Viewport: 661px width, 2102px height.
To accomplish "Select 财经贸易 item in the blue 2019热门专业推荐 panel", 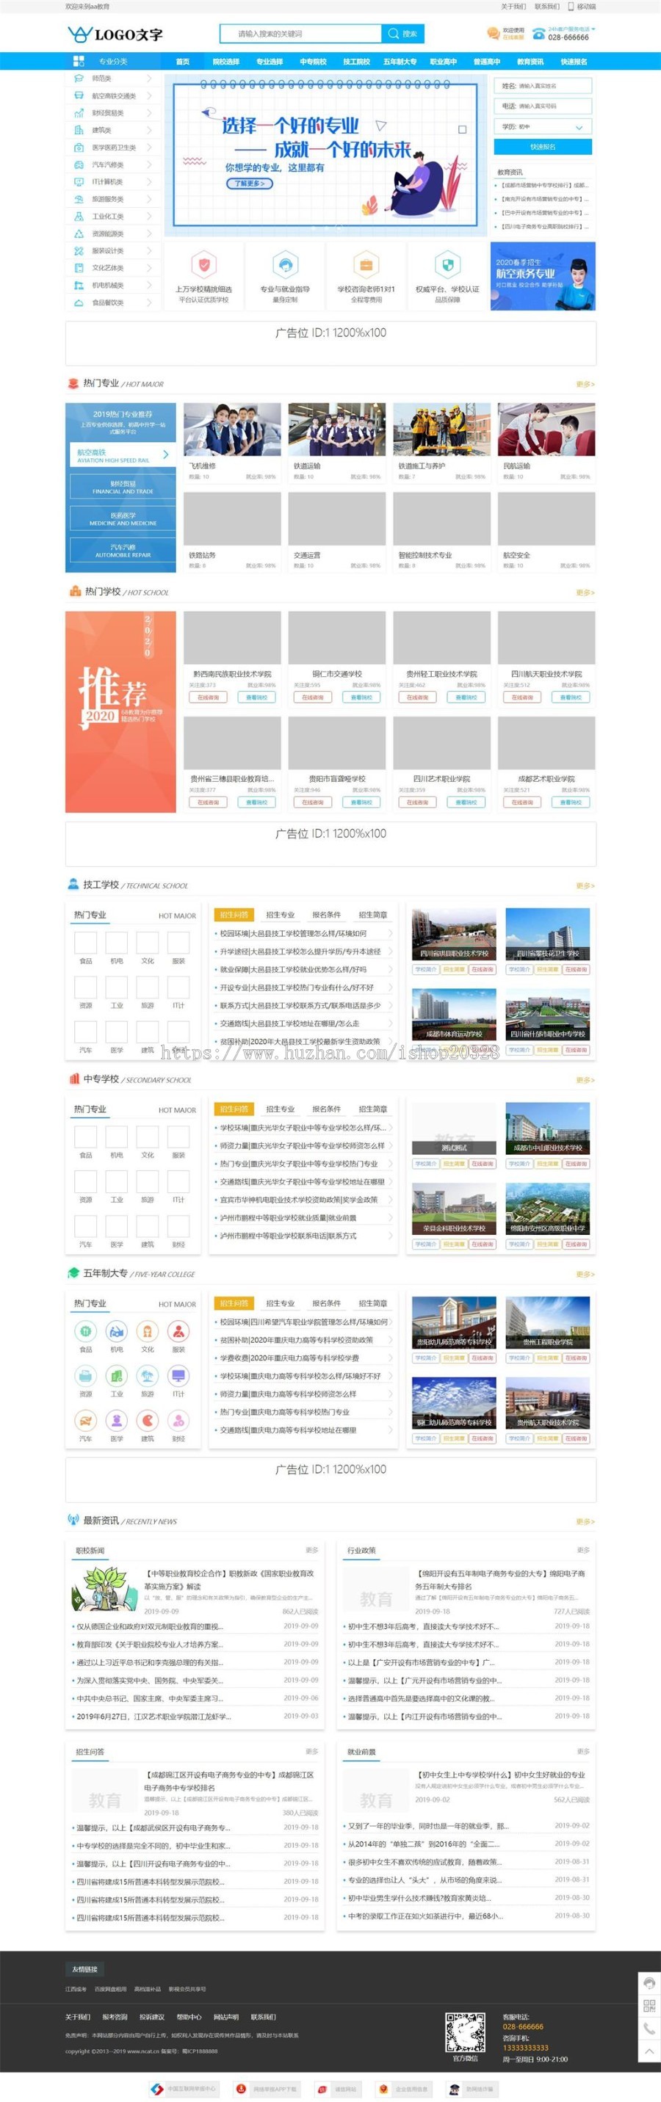I will pos(123,488).
